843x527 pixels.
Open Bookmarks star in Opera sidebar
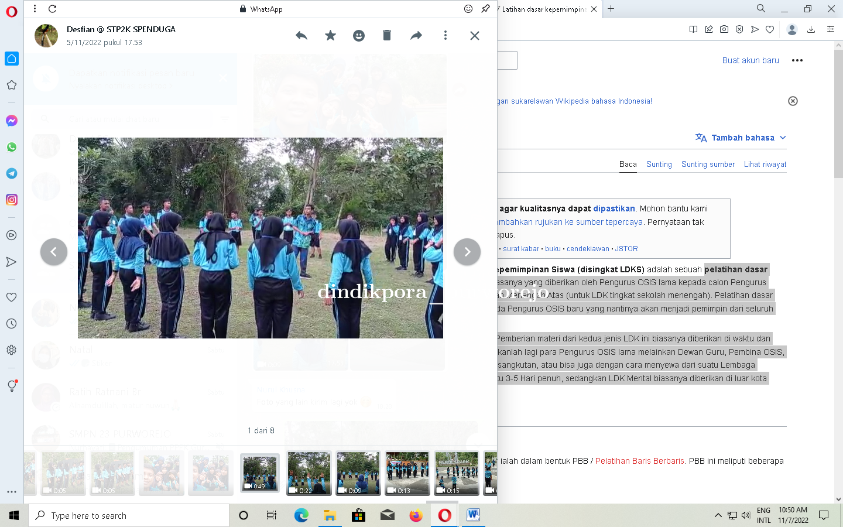pyautogui.click(x=12, y=85)
